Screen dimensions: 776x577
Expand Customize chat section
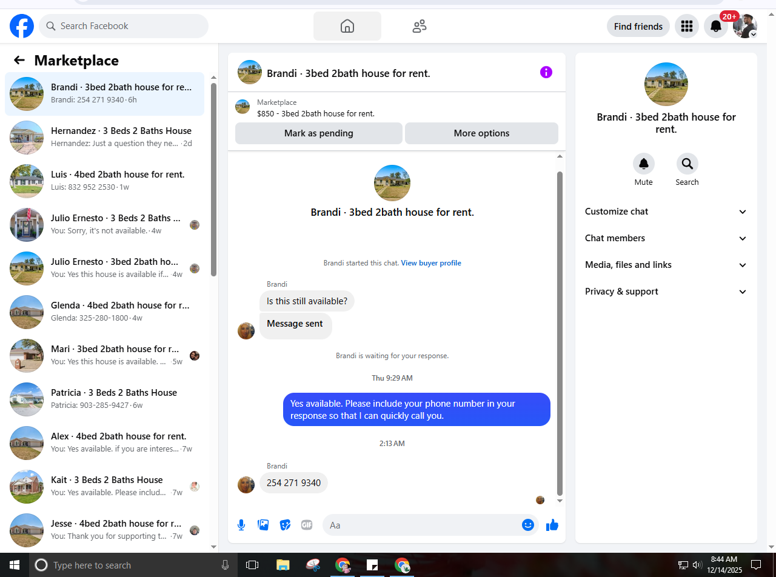point(666,212)
